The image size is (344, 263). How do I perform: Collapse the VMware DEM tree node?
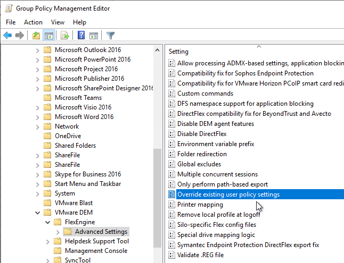click(37, 213)
